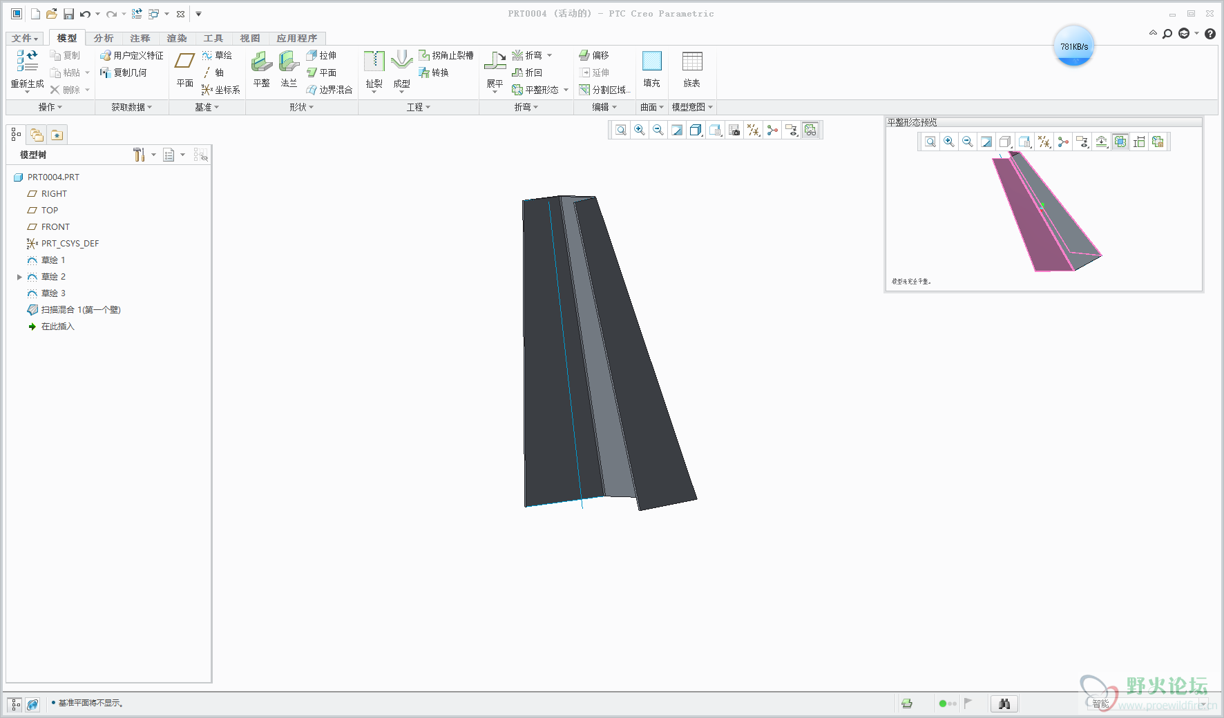Select the 扫描混合 1 feature in tree

tap(73, 310)
